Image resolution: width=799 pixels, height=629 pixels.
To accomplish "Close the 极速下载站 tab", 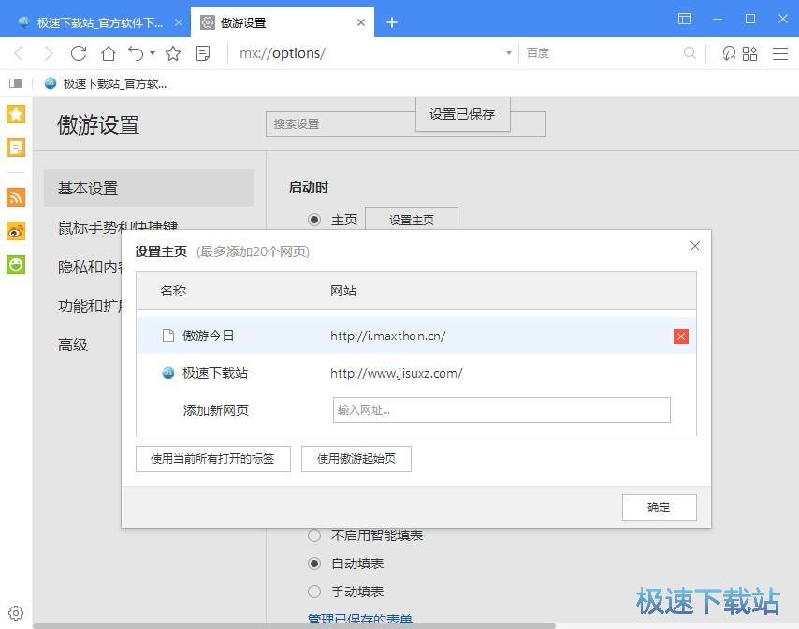I will pyautogui.click(x=179, y=22).
